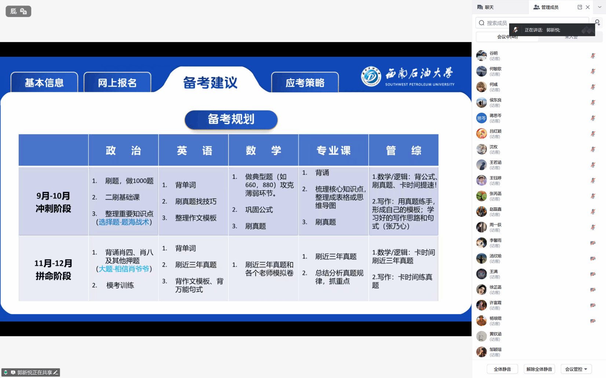Expand the chevron at panel top right
This screenshot has height=378, width=606.
coord(600,7)
